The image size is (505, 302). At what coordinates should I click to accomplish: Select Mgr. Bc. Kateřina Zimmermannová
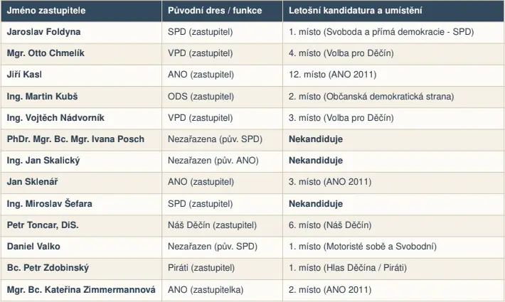point(81,290)
